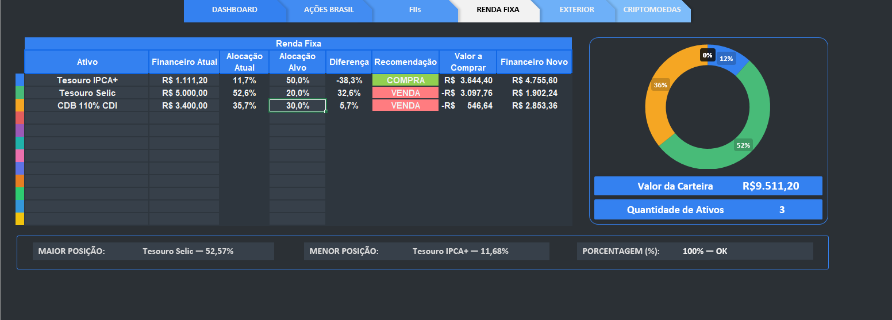Click the green swatch beside Tesouro Selic
Screen dimensions: 892x320
coord(20,92)
